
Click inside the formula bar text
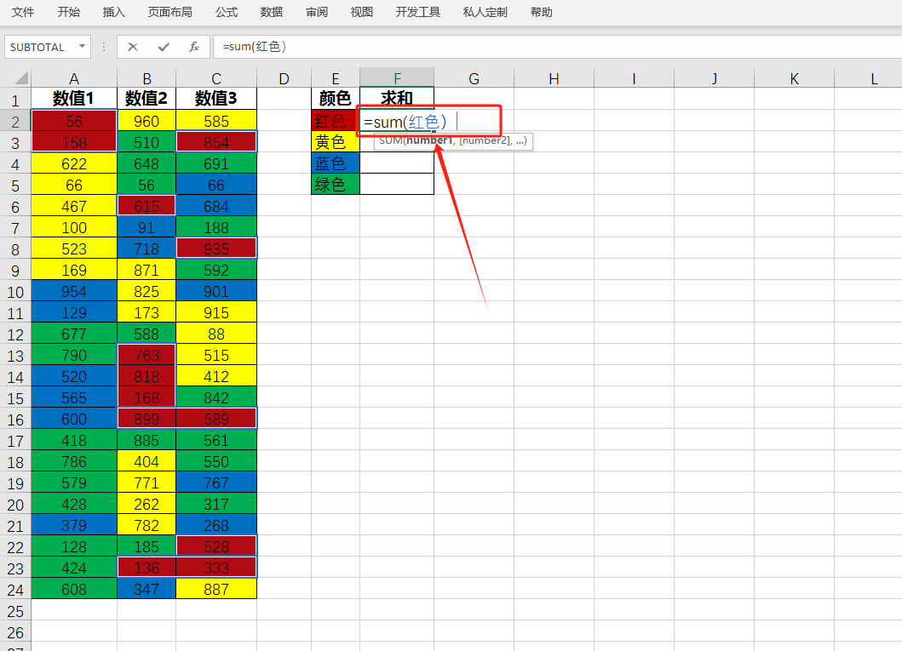(x=255, y=47)
